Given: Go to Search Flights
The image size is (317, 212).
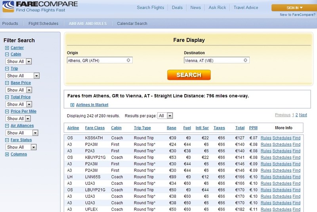Looking at the screenshot, I should (x=151, y=8).
